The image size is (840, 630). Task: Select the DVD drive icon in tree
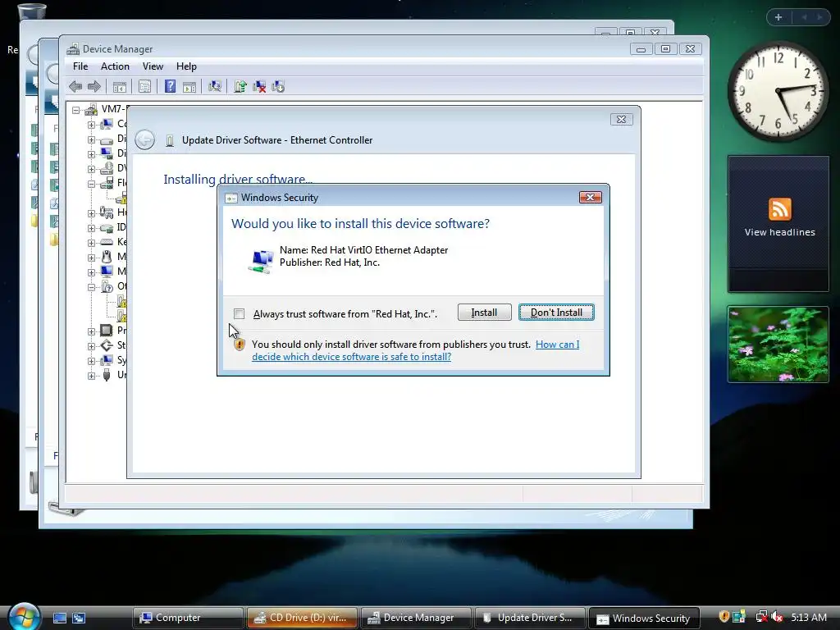click(107, 168)
